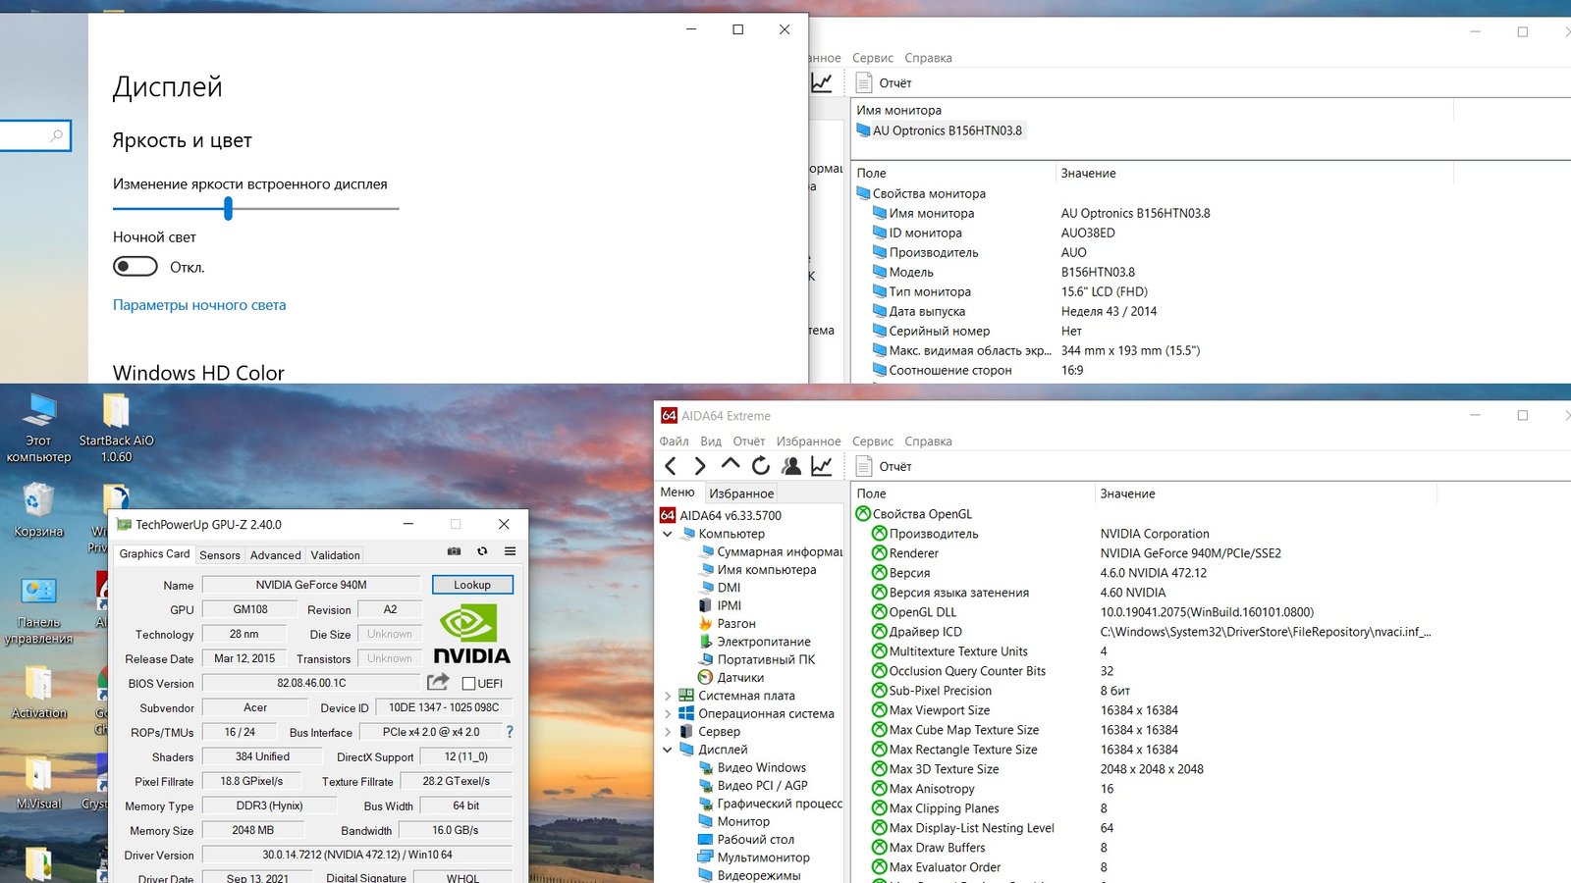The image size is (1571, 883).
Task: Expand the Системная плата tree node
Action: click(668, 696)
